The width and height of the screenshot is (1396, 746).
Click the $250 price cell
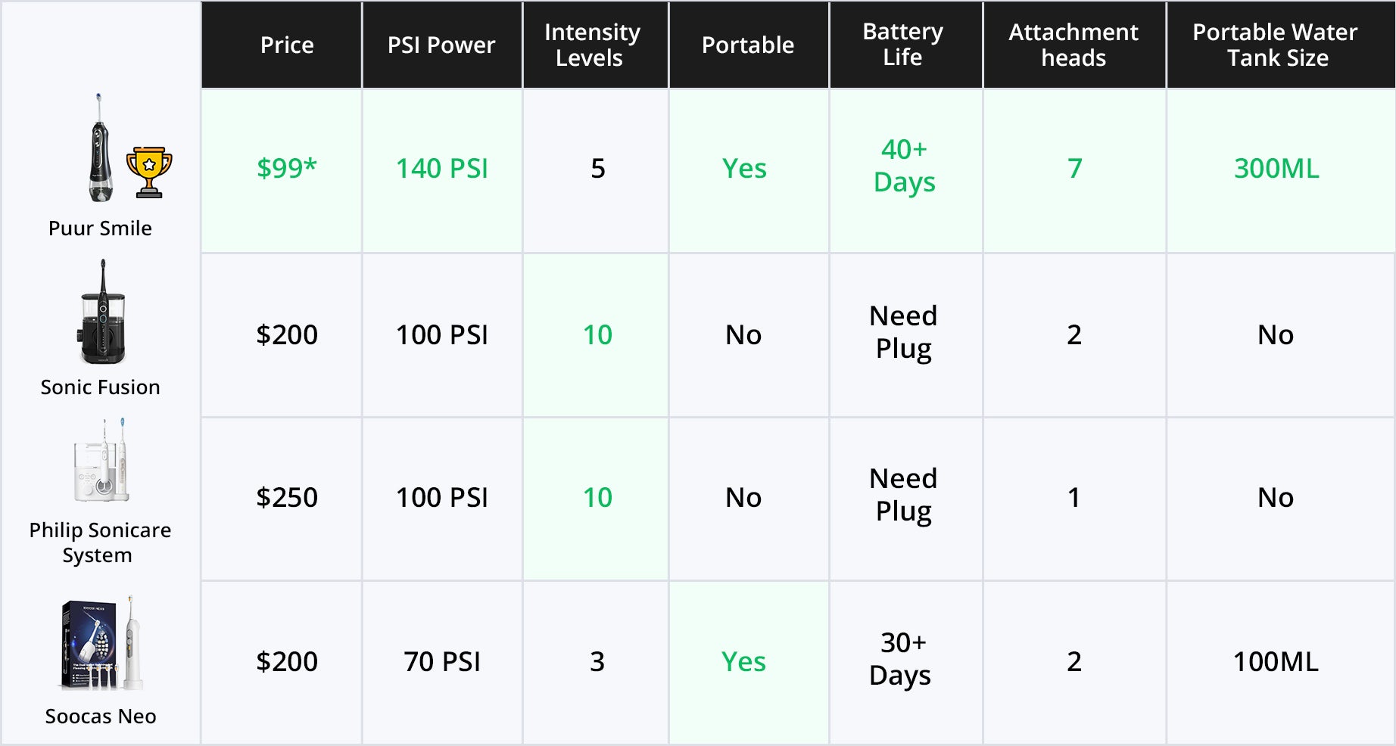point(287,498)
